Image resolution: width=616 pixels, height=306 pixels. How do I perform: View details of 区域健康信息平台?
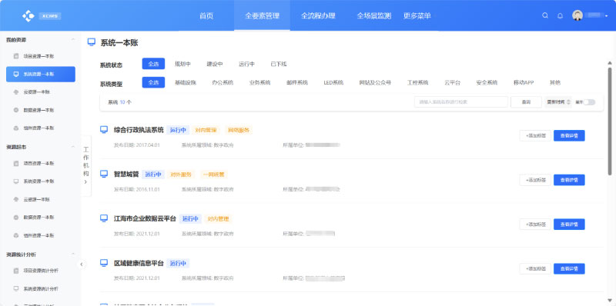click(569, 269)
